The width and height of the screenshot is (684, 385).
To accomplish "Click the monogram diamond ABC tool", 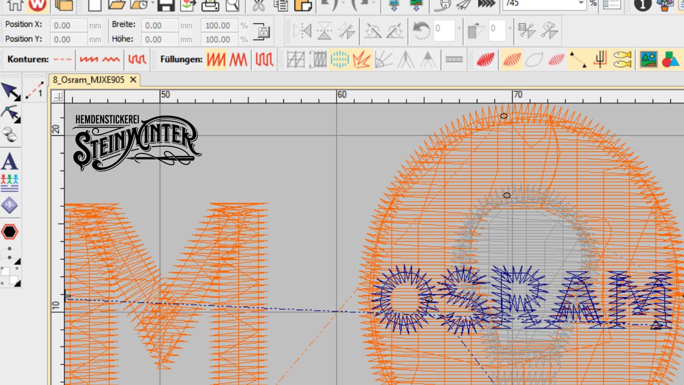I will 9,205.
